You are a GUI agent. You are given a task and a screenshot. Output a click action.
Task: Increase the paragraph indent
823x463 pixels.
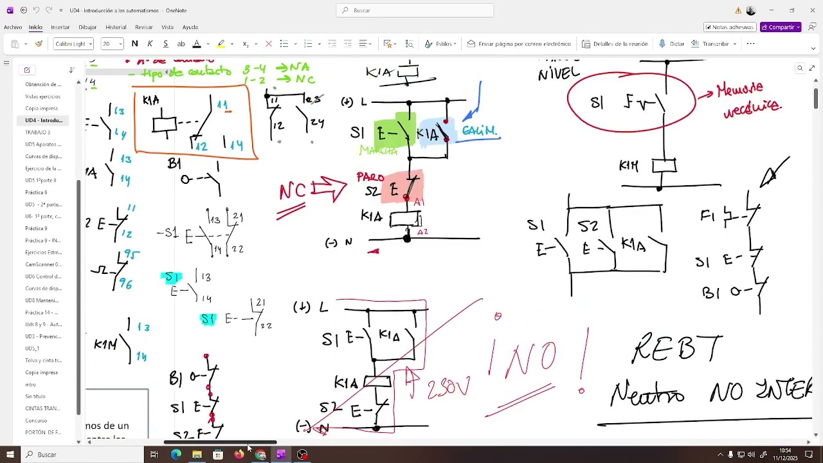pos(348,44)
